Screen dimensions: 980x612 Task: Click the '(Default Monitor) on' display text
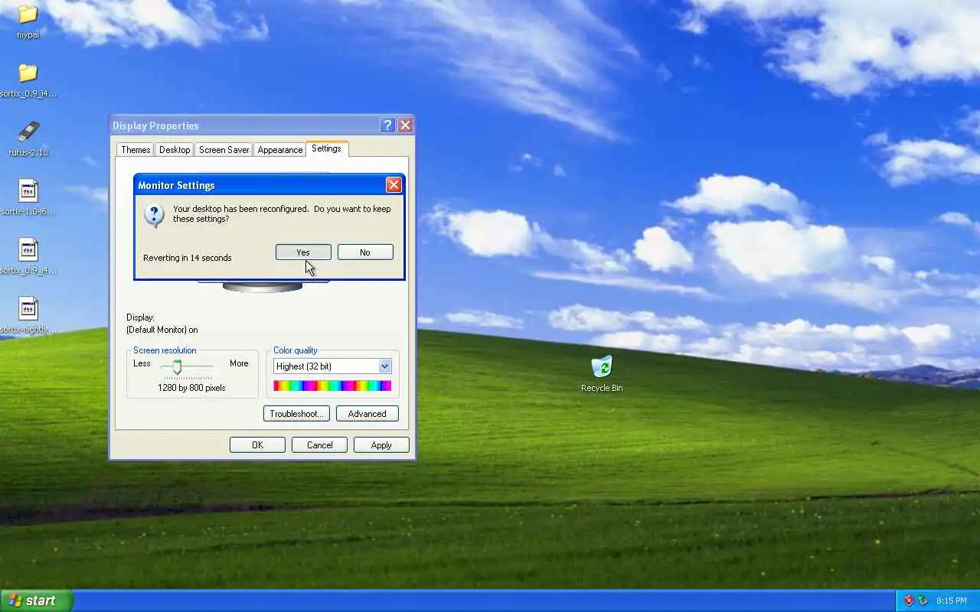(162, 330)
